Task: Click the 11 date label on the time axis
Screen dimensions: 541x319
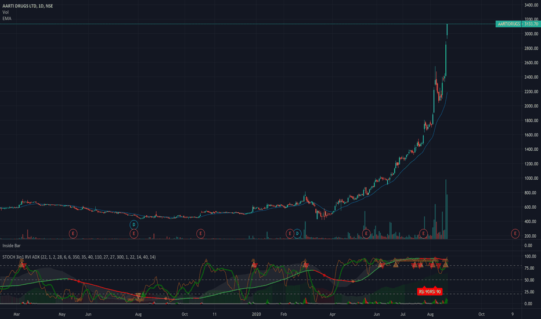Action: (214, 314)
